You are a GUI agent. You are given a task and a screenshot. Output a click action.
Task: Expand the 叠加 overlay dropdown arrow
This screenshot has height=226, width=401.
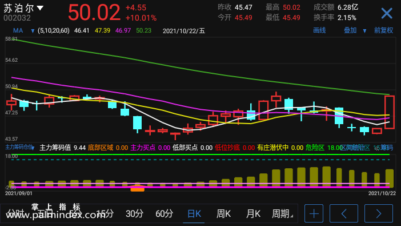point(364,31)
